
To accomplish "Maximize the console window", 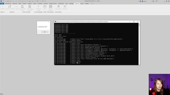I will [x=134, y=22].
